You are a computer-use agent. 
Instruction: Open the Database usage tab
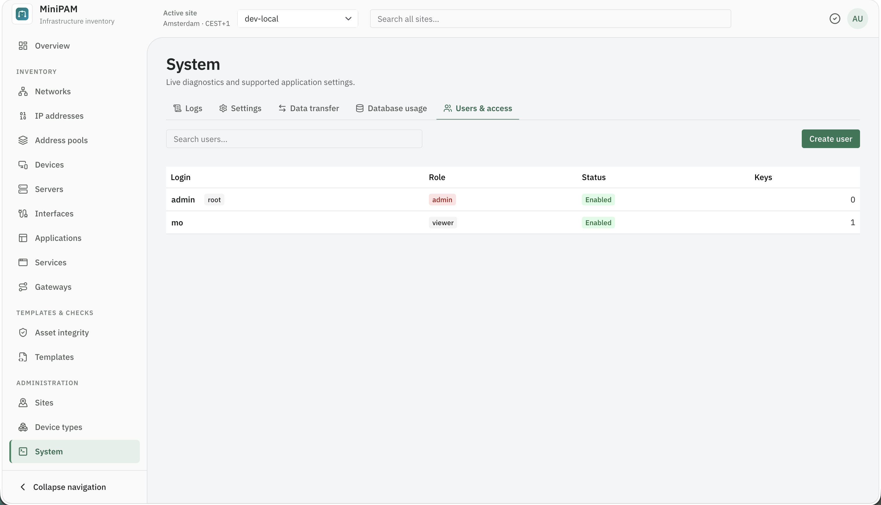[391, 109]
